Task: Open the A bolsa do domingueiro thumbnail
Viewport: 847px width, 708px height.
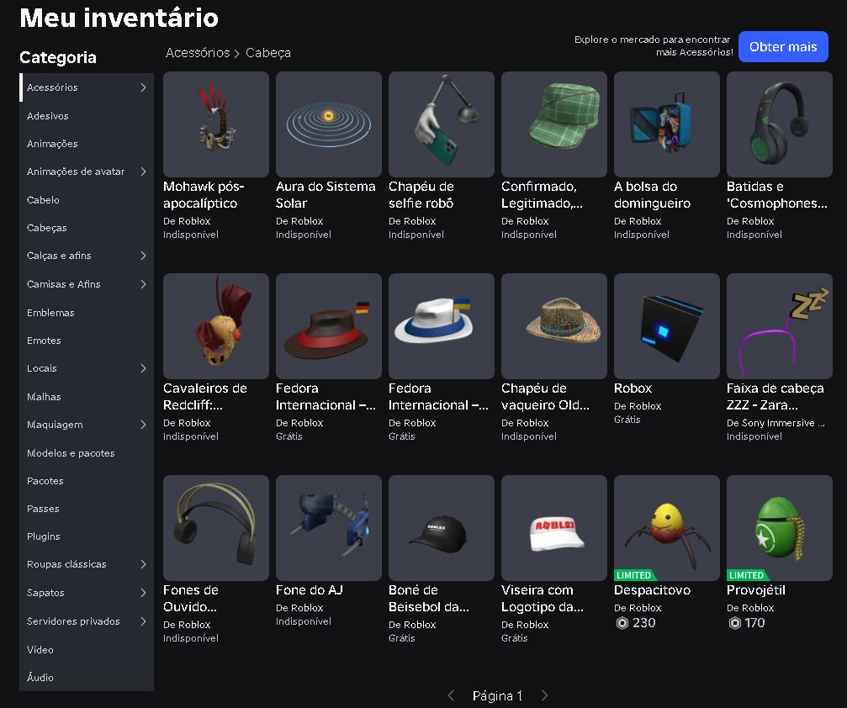Action: (666, 124)
